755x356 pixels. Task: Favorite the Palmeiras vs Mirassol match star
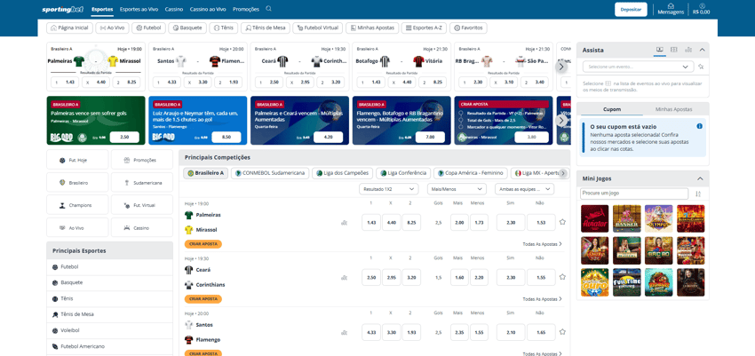click(562, 222)
